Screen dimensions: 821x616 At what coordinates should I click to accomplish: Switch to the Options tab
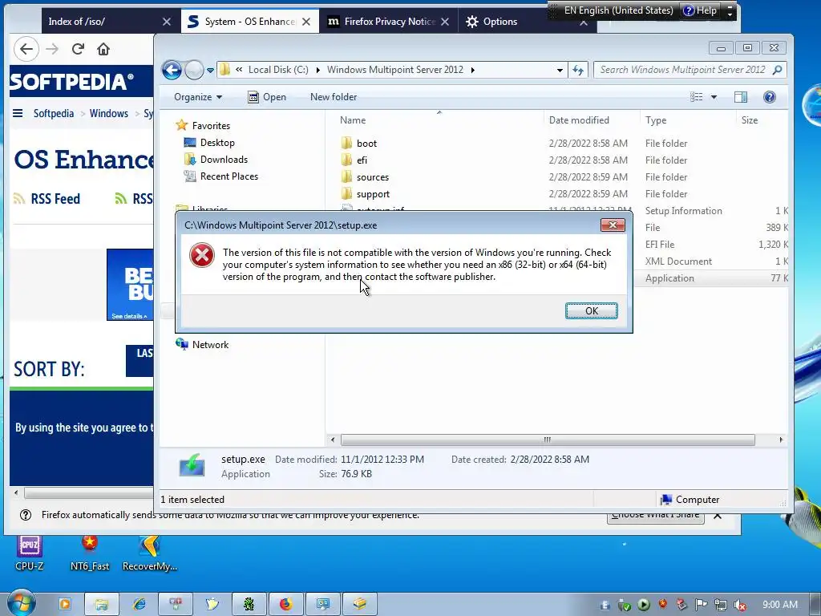point(499,22)
